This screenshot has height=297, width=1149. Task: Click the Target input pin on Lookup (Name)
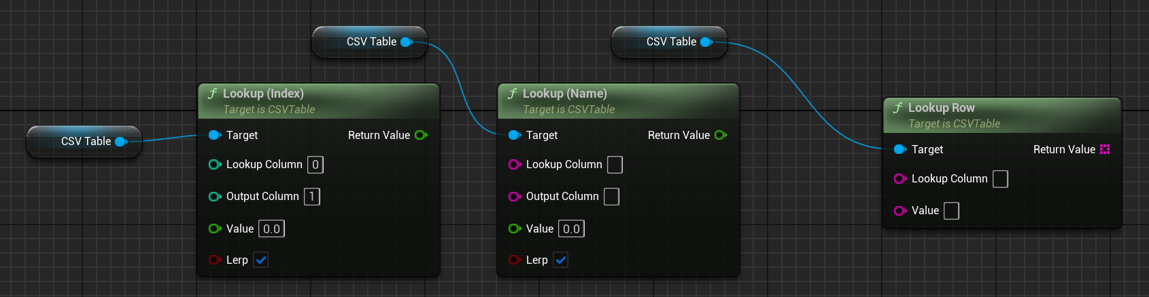pyautogui.click(x=514, y=135)
